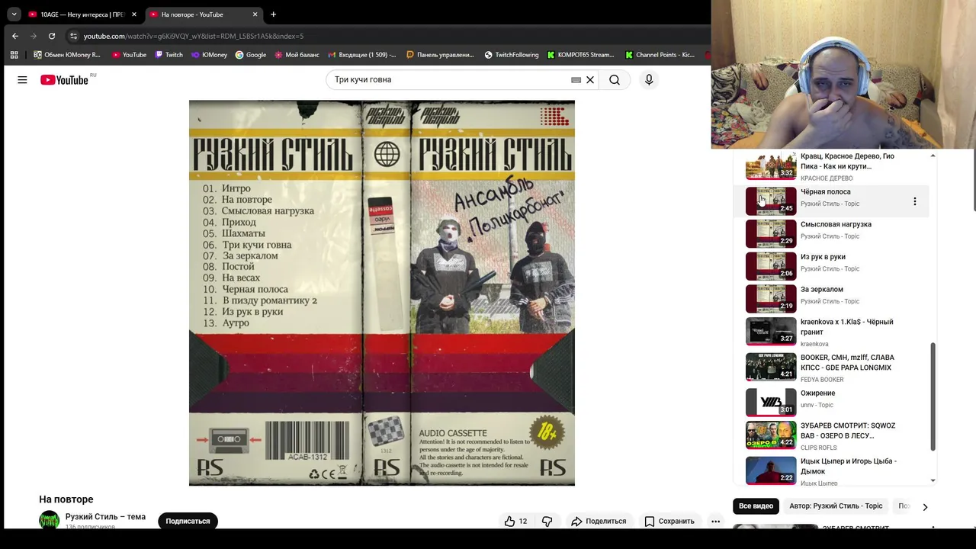
Task: Select the На повторе - YouTube tab
Action: 203,14
